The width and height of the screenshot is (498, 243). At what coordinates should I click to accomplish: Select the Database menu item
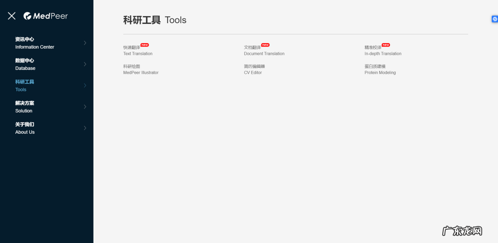coord(25,64)
